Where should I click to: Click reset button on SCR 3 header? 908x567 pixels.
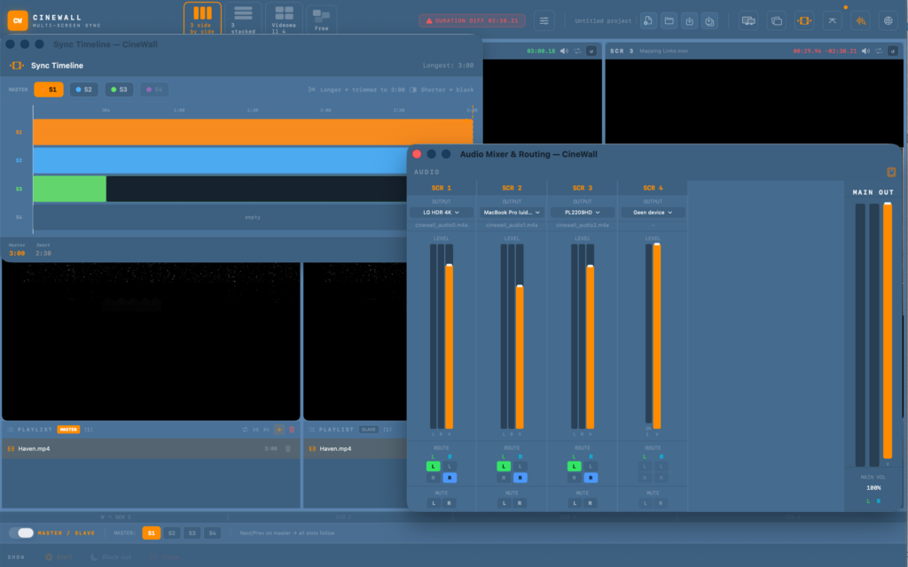[x=893, y=50]
